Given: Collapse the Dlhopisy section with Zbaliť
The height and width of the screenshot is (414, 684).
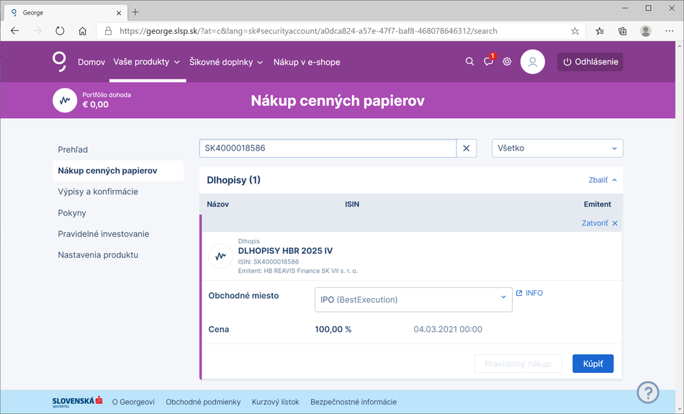Looking at the screenshot, I should point(603,180).
